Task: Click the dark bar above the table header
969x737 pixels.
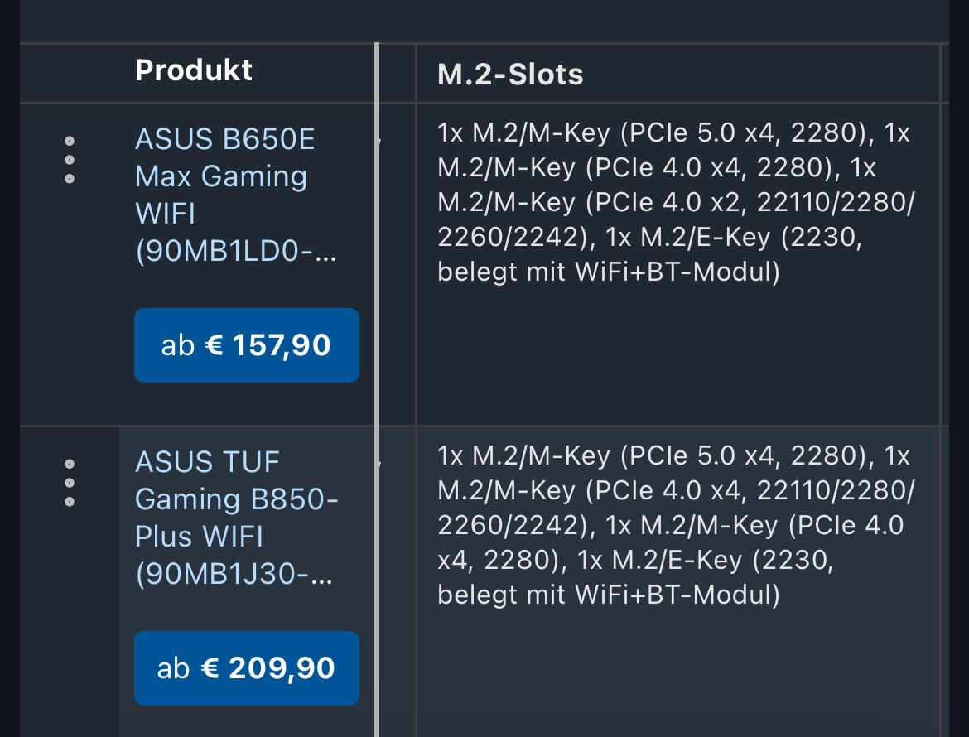Action: [485, 21]
